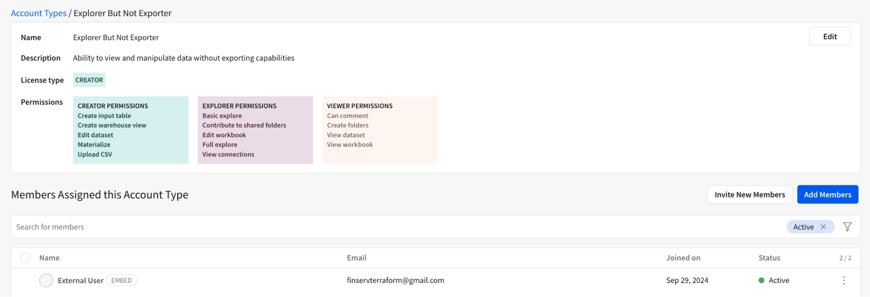Image resolution: width=870 pixels, height=297 pixels.
Task: Click the Edit button
Action: pos(830,37)
